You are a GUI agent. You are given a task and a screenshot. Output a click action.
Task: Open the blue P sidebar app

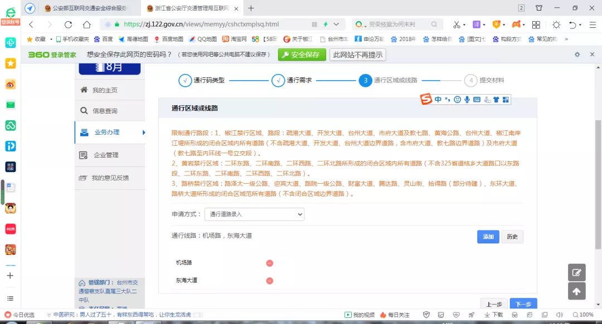[11, 146]
